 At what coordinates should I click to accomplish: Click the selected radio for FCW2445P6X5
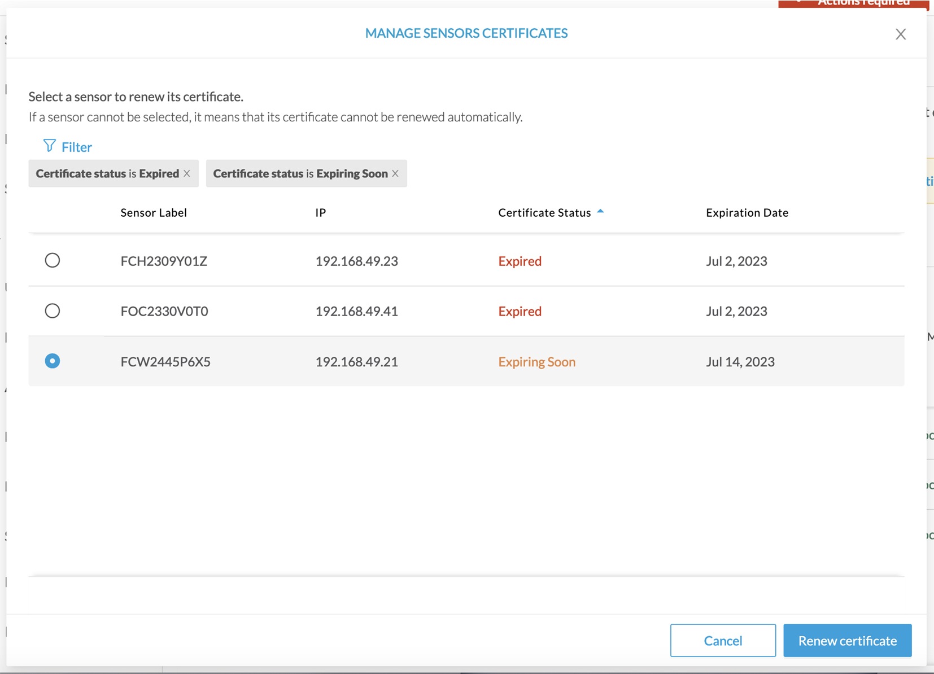(x=53, y=361)
